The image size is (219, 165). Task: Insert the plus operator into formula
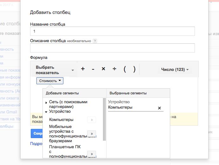[83, 69]
